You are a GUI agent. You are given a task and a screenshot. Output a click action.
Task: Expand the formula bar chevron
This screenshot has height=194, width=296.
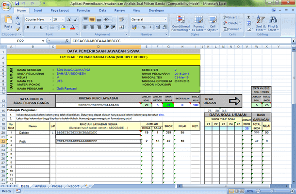point(294,41)
